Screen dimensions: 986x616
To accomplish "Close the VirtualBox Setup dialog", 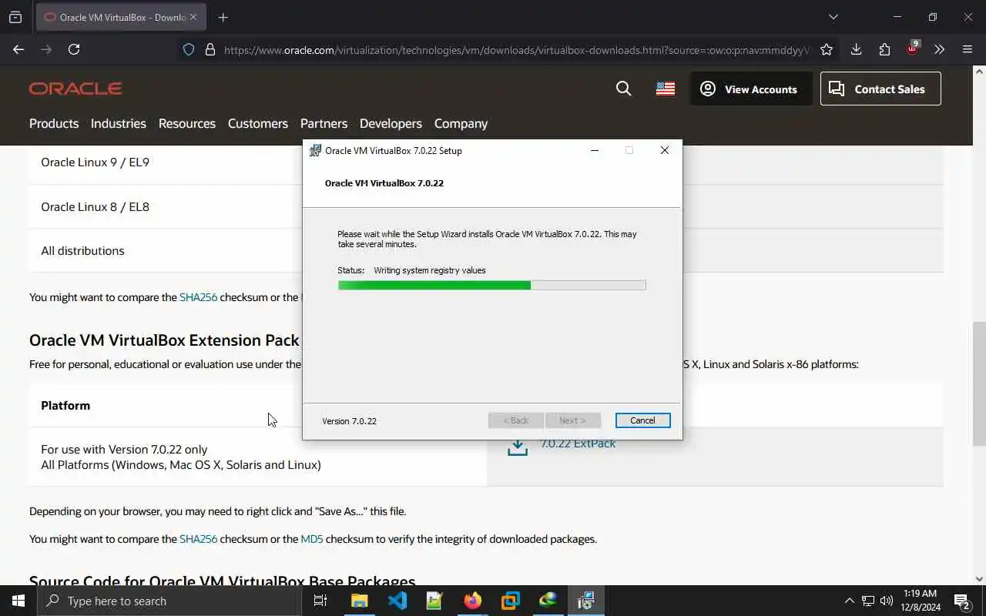I will pos(664,150).
